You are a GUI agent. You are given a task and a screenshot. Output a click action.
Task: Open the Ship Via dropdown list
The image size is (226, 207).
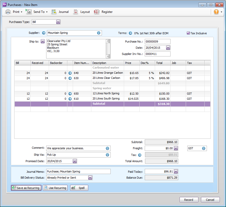click(107, 155)
